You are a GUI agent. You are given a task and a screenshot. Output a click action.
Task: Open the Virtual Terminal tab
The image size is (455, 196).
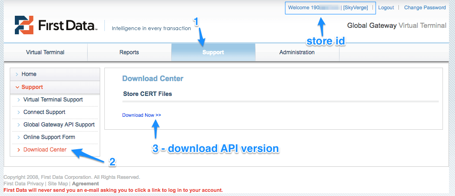pos(45,52)
